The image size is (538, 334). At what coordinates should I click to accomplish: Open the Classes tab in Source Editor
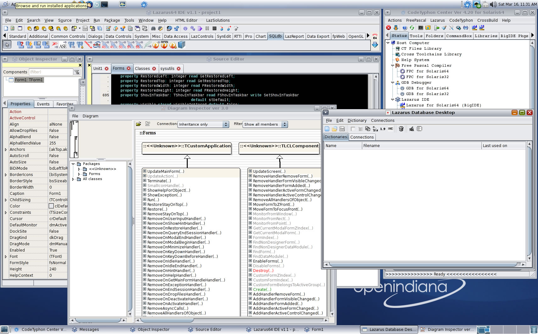point(145,68)
